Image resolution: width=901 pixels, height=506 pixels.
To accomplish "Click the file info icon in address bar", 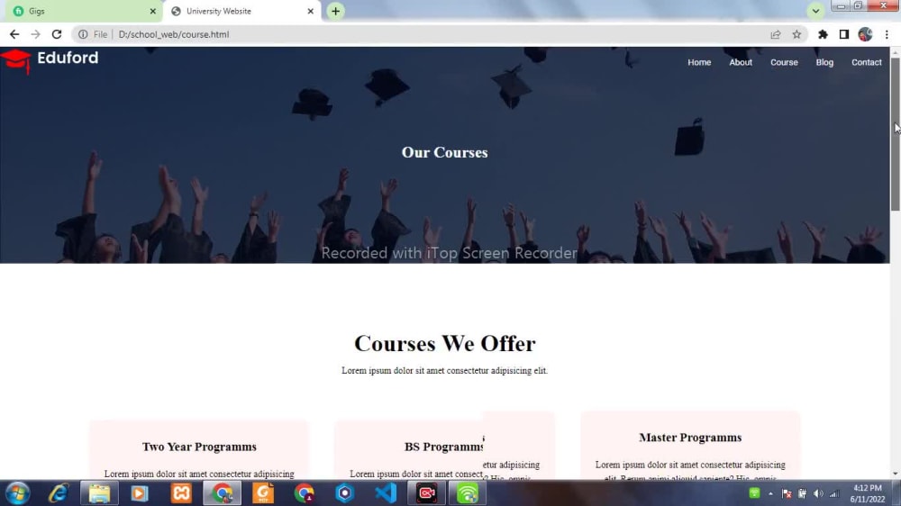I will coord(83,34).
